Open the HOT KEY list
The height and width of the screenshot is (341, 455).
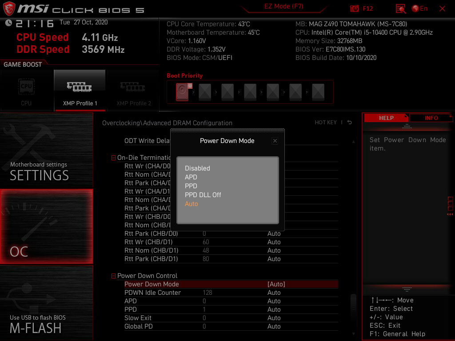(x=326, y=123)
